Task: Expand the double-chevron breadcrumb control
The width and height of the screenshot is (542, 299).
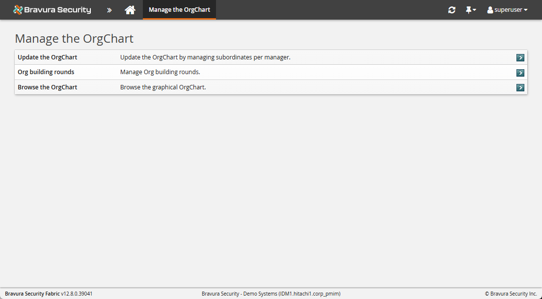Action: (109, 9)
